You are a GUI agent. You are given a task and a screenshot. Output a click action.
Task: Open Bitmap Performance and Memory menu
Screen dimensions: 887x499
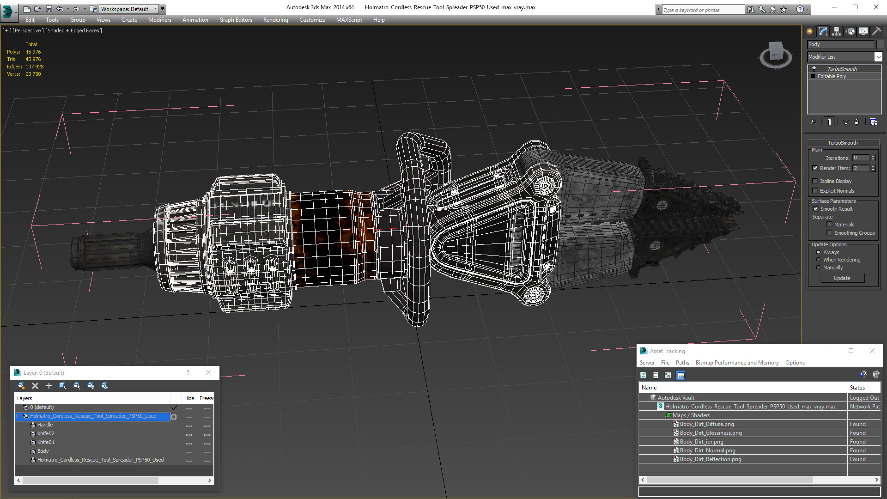click(737, 363)
